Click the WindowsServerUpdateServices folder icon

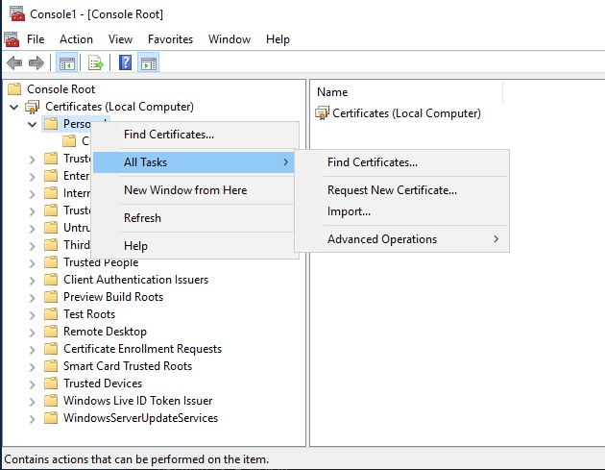click(x=51, y=418)
